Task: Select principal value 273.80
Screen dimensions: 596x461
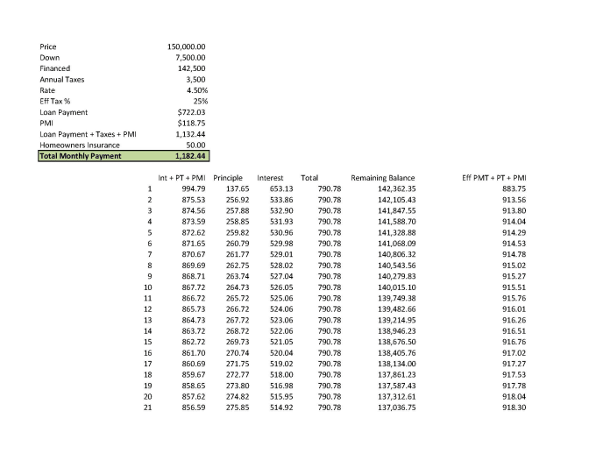Action: 238,386
